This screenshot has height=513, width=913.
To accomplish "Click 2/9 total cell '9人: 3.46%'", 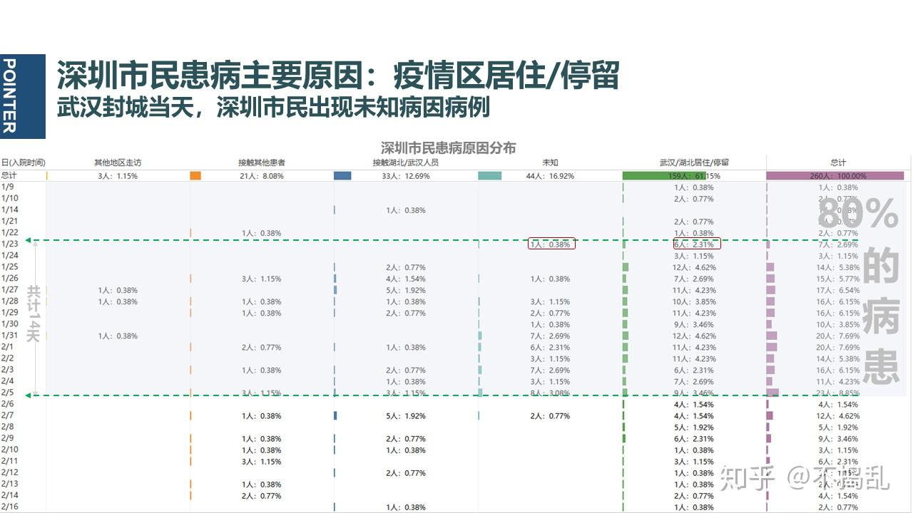I will (x=838, y=438).
